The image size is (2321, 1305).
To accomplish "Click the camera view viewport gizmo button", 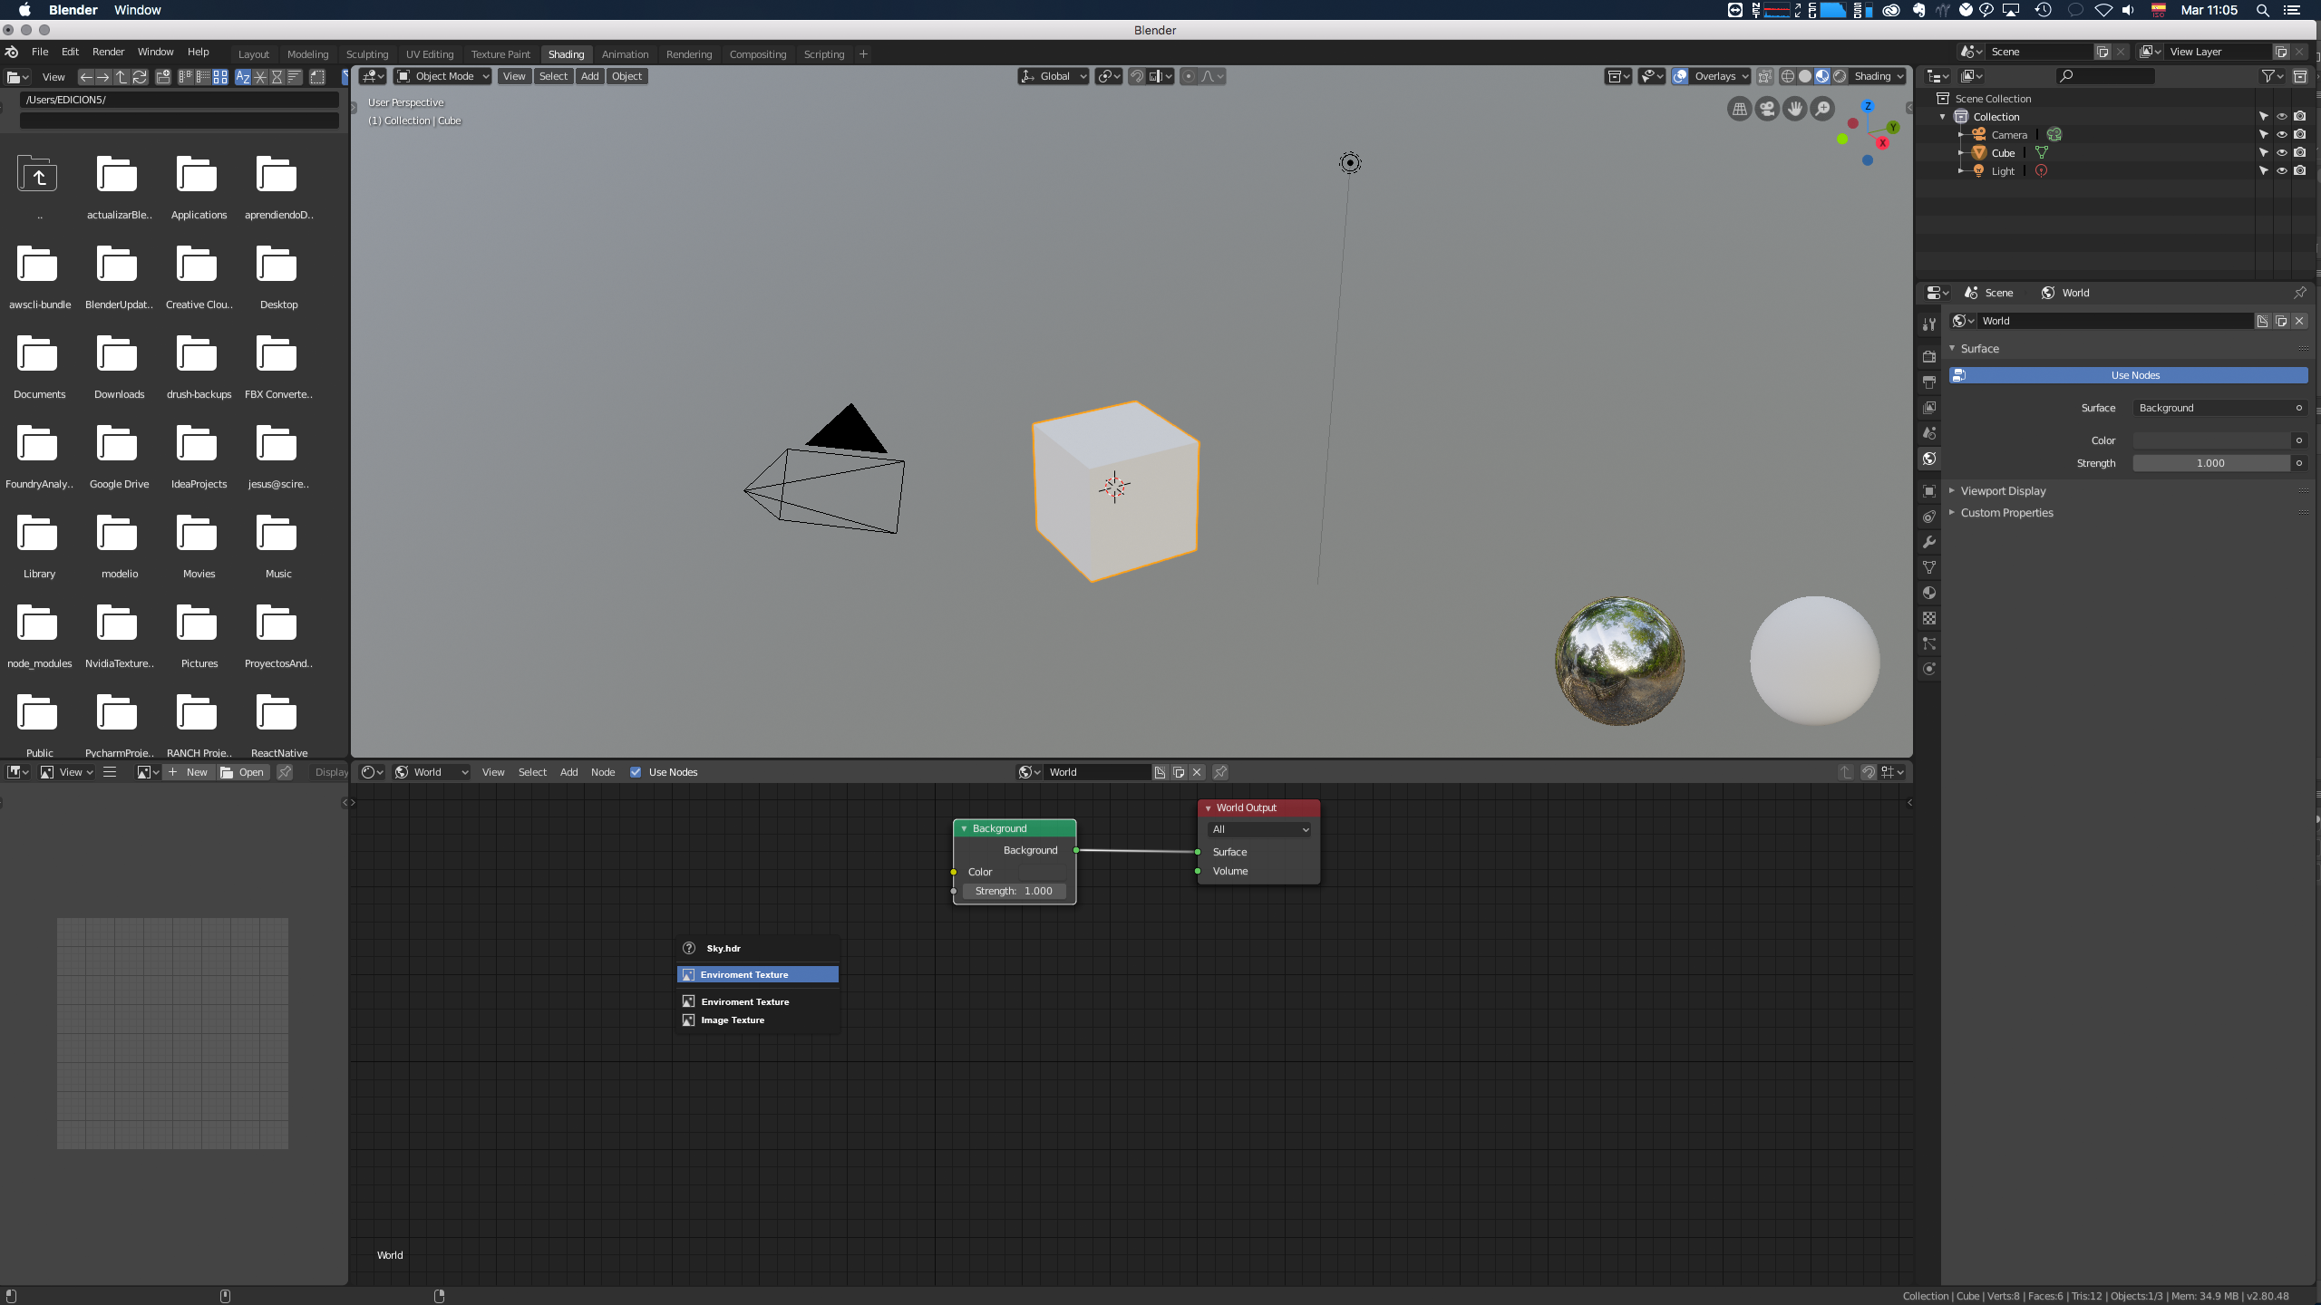I will (x=1767, y=110).
